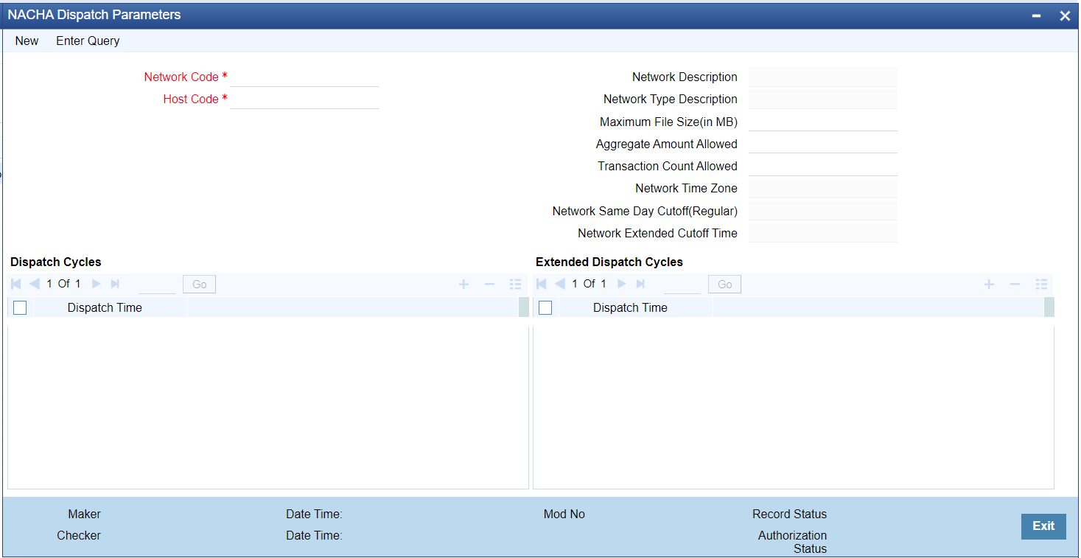1081x558 pixels.
Task: Click the Network Time Zone field
Action: [823, 189]
